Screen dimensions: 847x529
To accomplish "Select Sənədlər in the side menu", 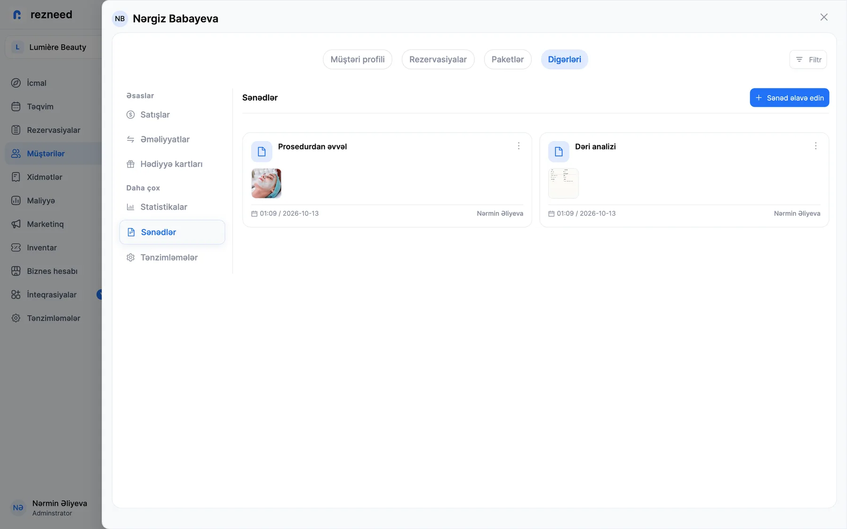I will point(172,232).
